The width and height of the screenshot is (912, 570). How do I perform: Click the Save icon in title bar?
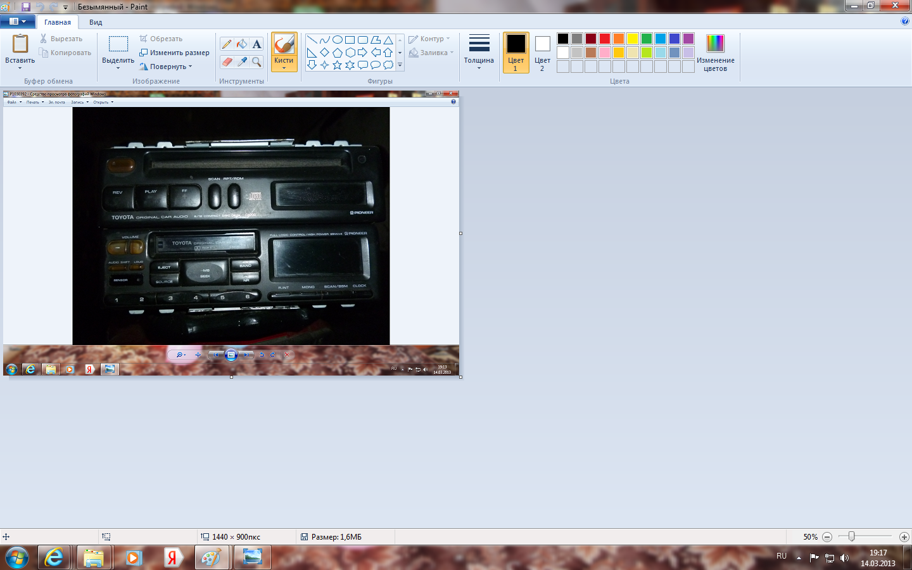tap(26, 7)
